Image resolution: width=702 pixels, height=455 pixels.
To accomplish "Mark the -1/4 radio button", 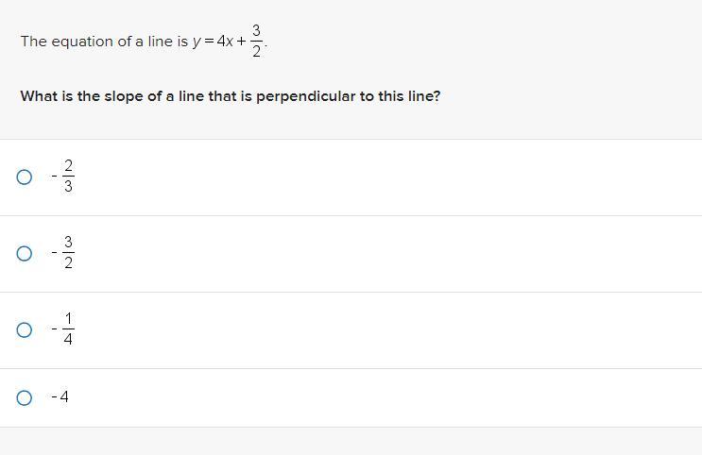I will pyautogui.click(x=25, y=330).
